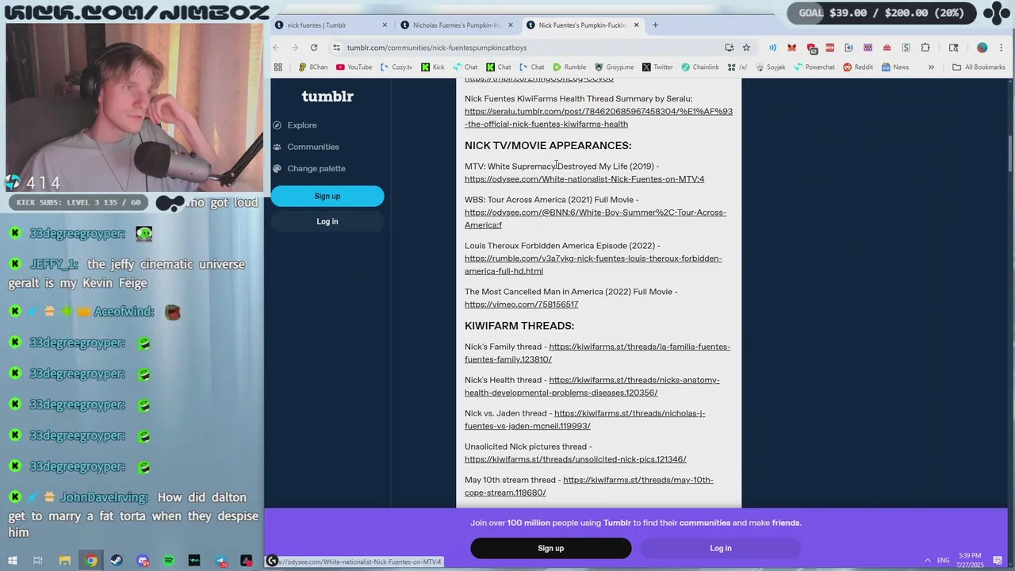The image size is (1015, 571).
Task: Open a new browser tab with the plus button
Action: tap(655, 25)
